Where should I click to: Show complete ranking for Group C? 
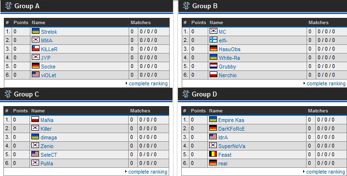click(148, 172)
